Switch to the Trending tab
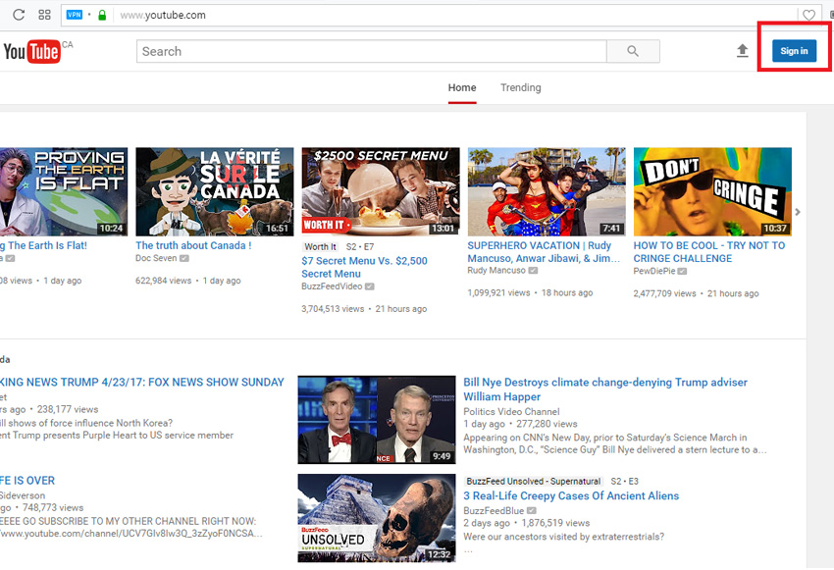 pyautogui.click(x=521, y=87)
